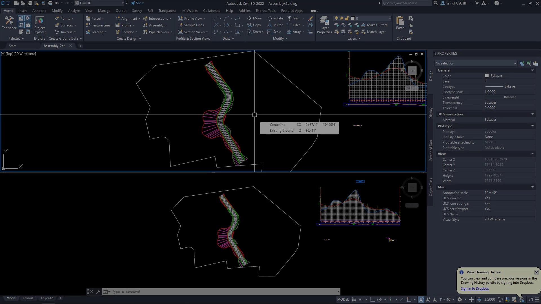
Task: Open the No selection object dropdown
Action: tap(476, 63)
